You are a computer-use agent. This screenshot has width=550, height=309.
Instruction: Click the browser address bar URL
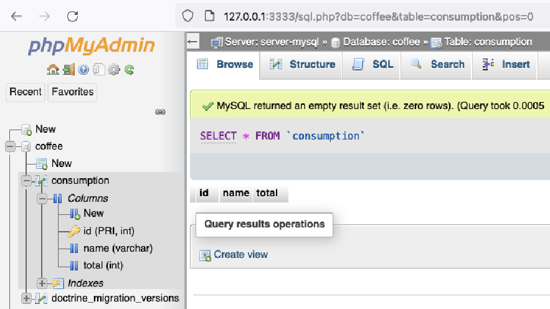click(x=379, y=16)
